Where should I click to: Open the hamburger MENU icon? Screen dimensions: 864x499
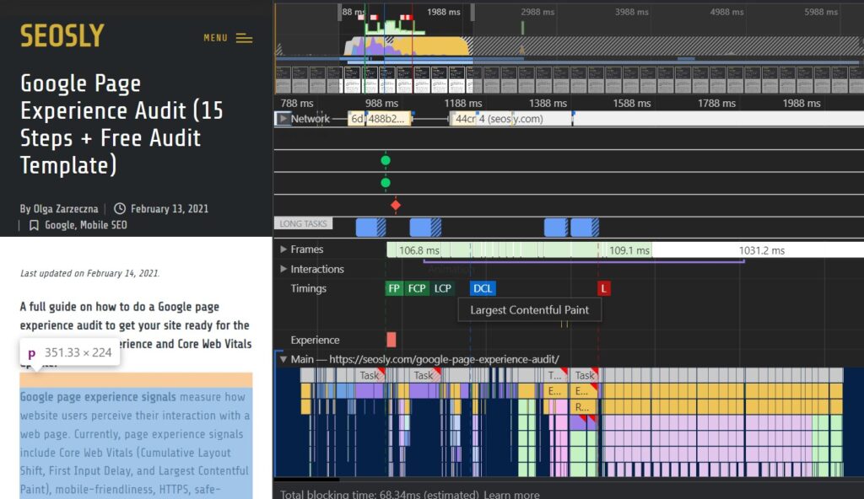tap(244, 38)
